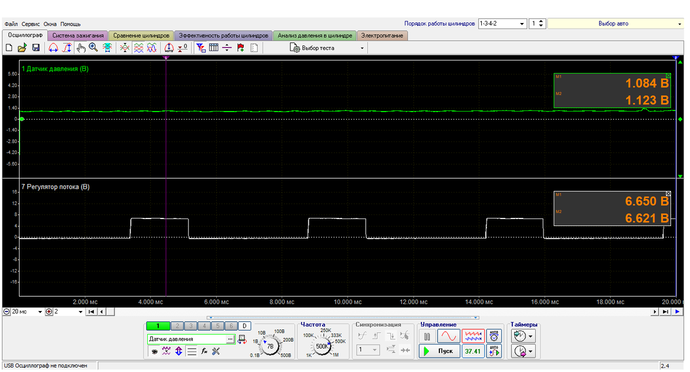Adjust the 500K frequency knob

321,346
